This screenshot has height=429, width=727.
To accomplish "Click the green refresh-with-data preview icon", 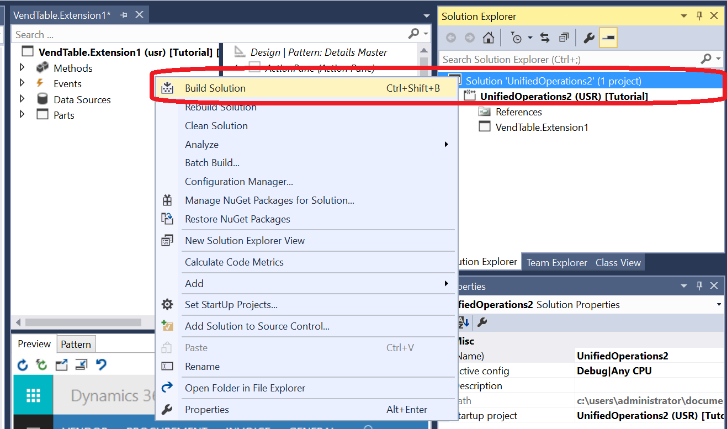I will [41, 364].
